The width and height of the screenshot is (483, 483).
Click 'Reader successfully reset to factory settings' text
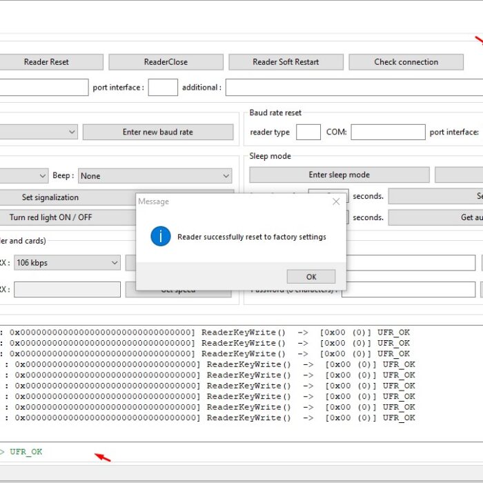[252, 237]
